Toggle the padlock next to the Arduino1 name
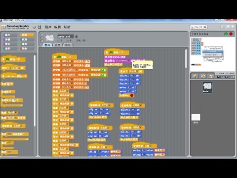This screenshot has height=178, width=237. tap(77, 36)
